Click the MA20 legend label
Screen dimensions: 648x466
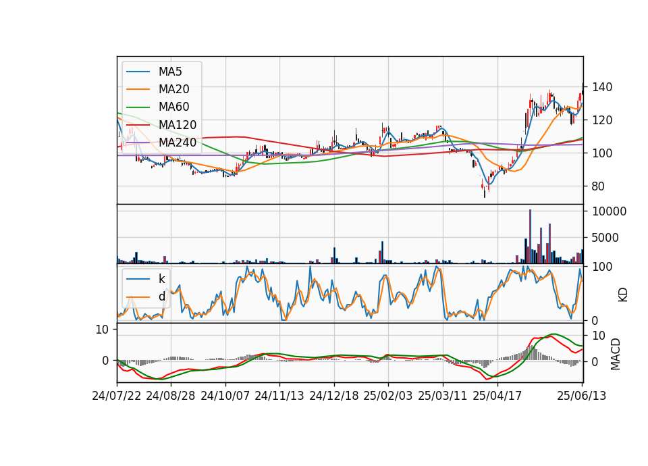pyautogui.click(x=173, y=89)
